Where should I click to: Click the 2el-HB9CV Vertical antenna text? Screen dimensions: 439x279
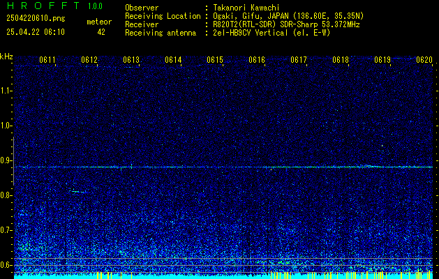point(271,33)
